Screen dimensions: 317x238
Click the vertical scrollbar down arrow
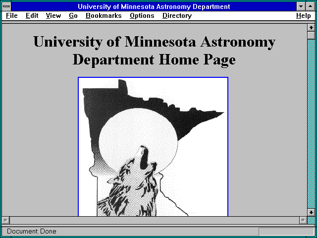(x=311, y=212)
